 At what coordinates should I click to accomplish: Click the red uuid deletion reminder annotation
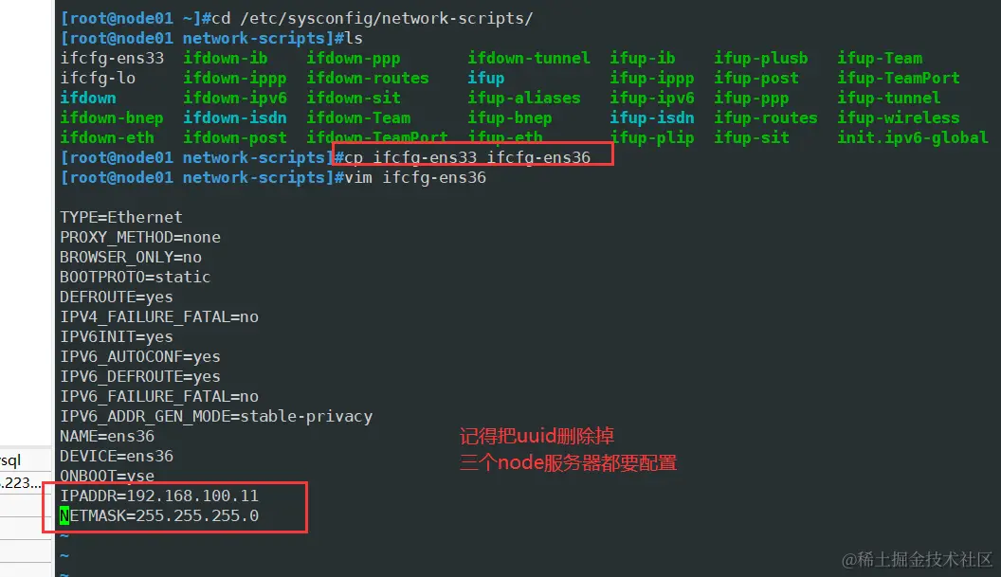tap(537, 437)
